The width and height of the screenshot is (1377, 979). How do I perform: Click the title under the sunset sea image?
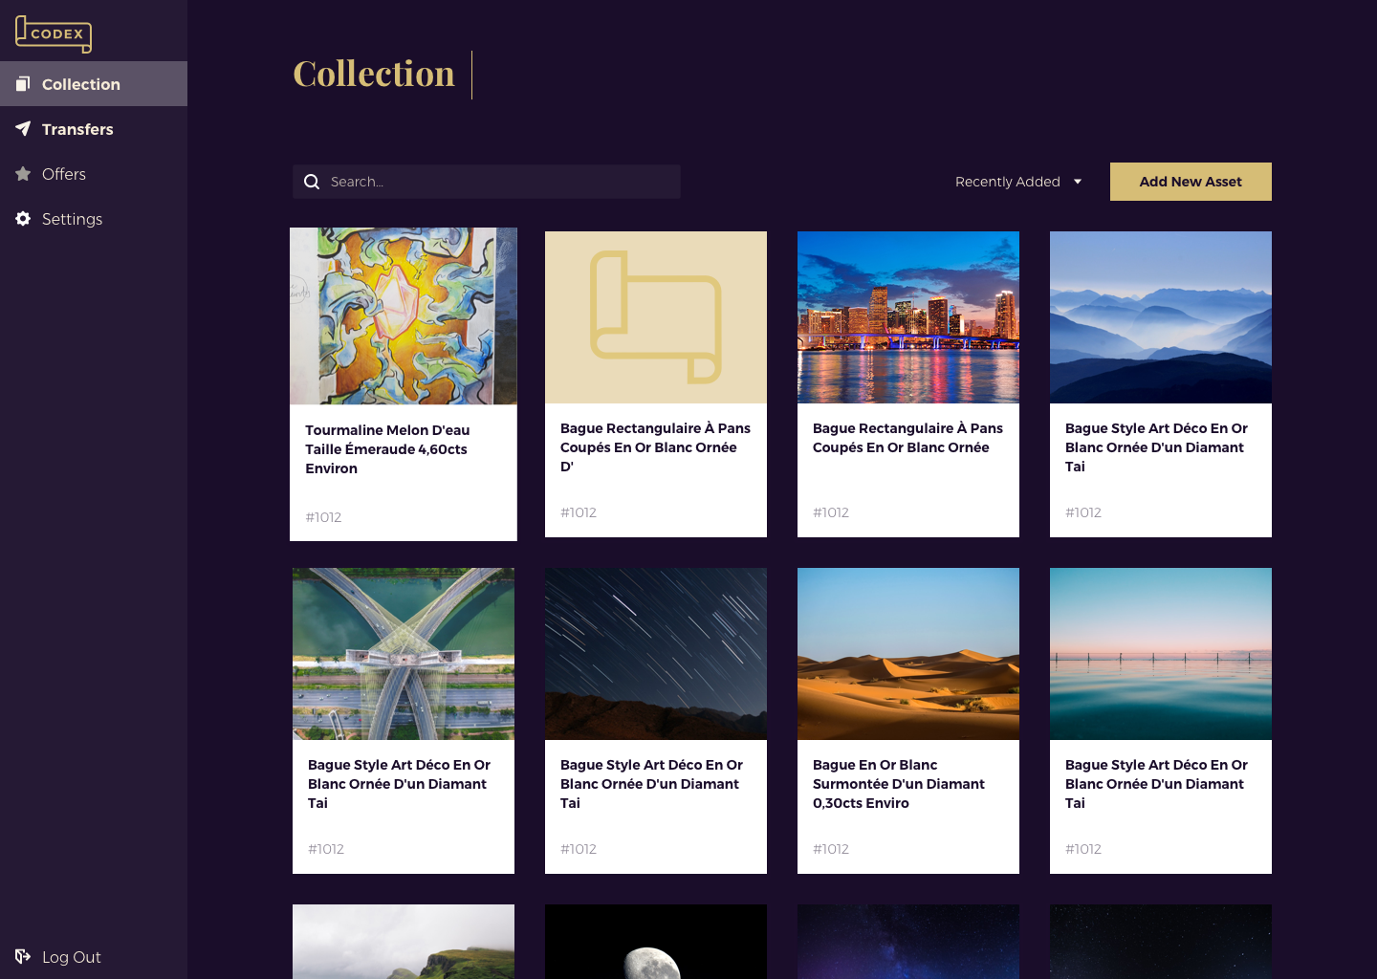[1156, 784]
